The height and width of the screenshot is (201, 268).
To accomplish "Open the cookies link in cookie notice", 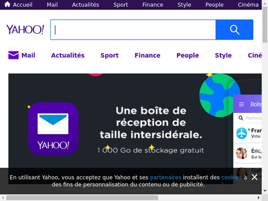I will (232, 177).
